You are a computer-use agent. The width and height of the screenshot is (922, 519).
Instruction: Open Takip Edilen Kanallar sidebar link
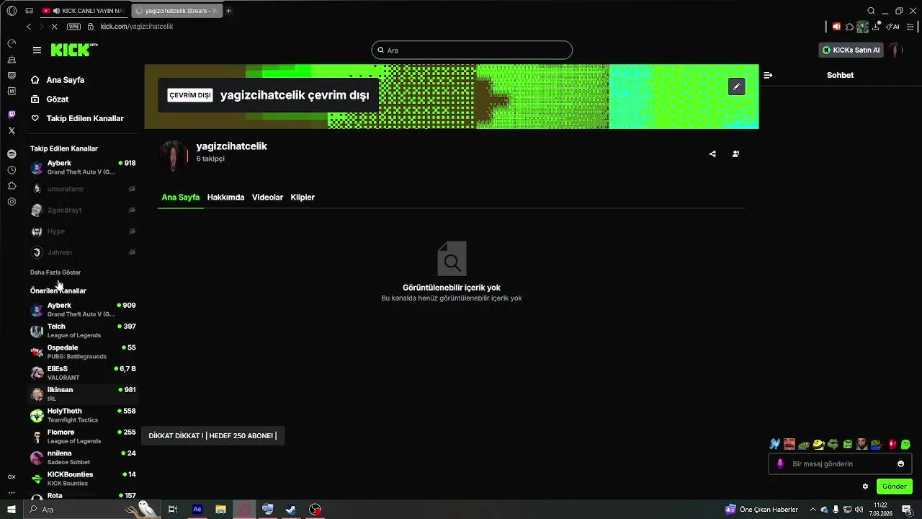click(84, 118)
